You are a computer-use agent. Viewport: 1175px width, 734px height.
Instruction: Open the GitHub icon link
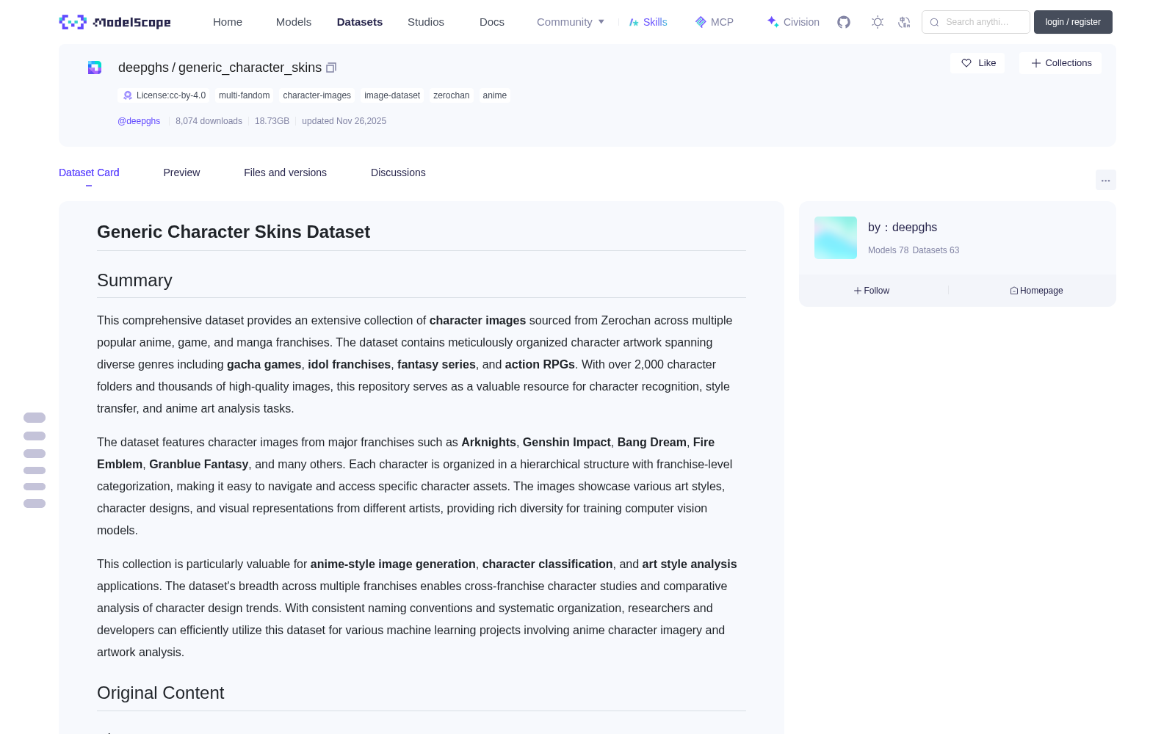coord(844,22)
